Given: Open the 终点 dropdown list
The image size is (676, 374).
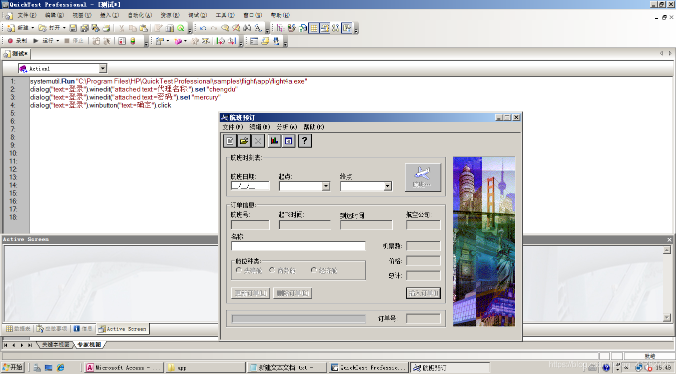Looking at the screenshot, I should [x=387, y=185].
